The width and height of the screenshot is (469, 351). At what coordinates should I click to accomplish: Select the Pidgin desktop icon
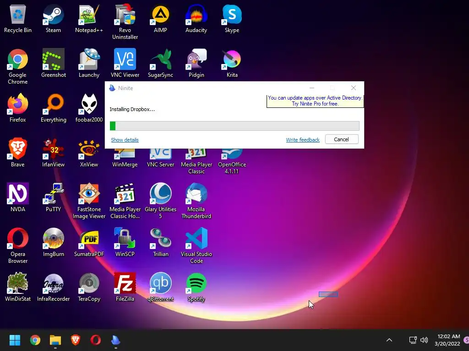click(196, 63)
